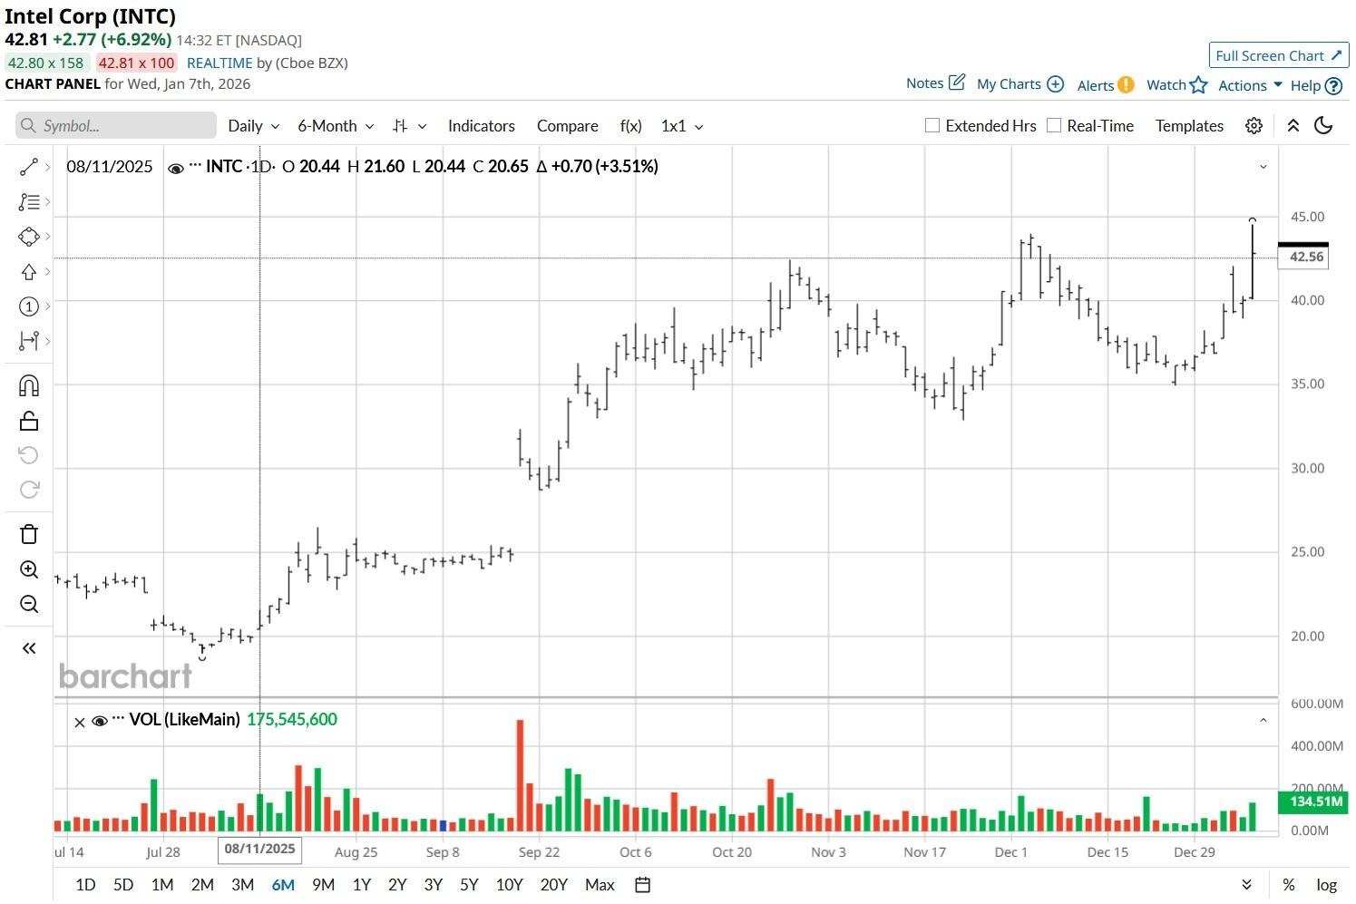The height and width of the screenshot is (904, 1356).
Task: Activate the magnet snap tool
Action: coord(29,386)
